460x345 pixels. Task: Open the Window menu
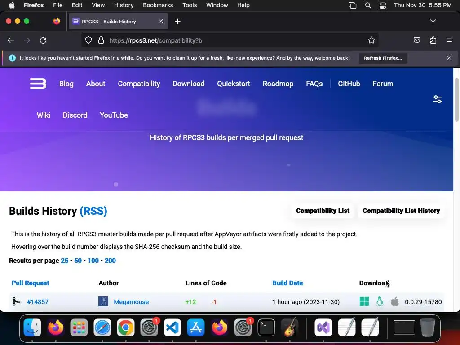tap(217, 5)
